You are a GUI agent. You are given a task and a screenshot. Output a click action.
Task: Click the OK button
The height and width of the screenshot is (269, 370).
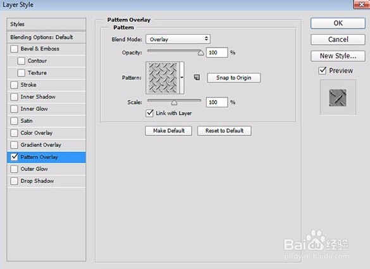pos(338,23)
